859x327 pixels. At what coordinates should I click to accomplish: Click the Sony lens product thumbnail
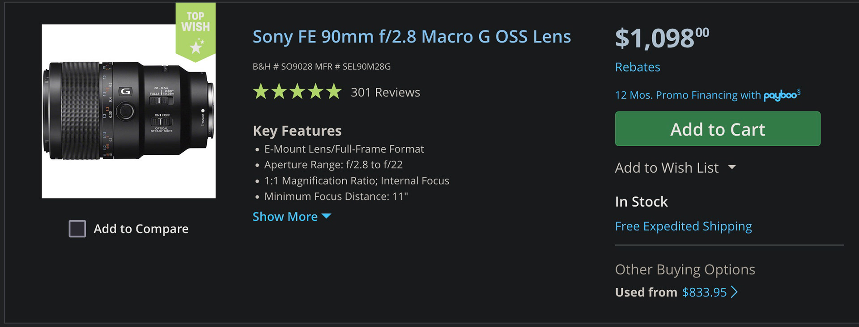pyautogui.click(x=128, y=111)
